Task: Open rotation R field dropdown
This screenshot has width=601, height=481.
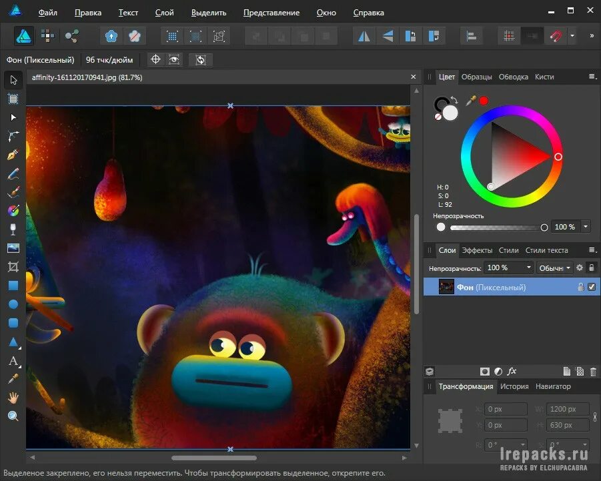Action: [x=523, y=444]
